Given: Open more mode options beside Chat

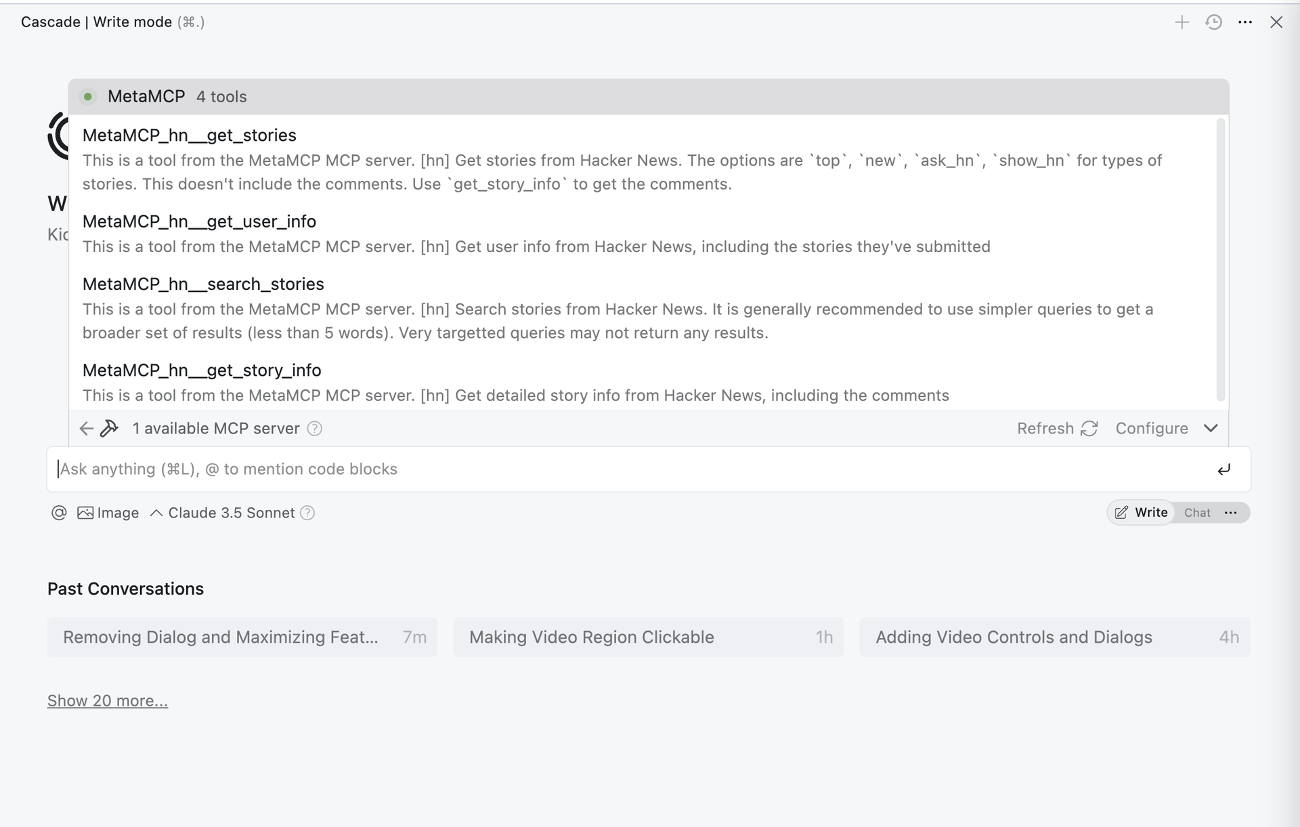Looking at the screenshot, I should pyautogui.click(x=1231, y=513).
